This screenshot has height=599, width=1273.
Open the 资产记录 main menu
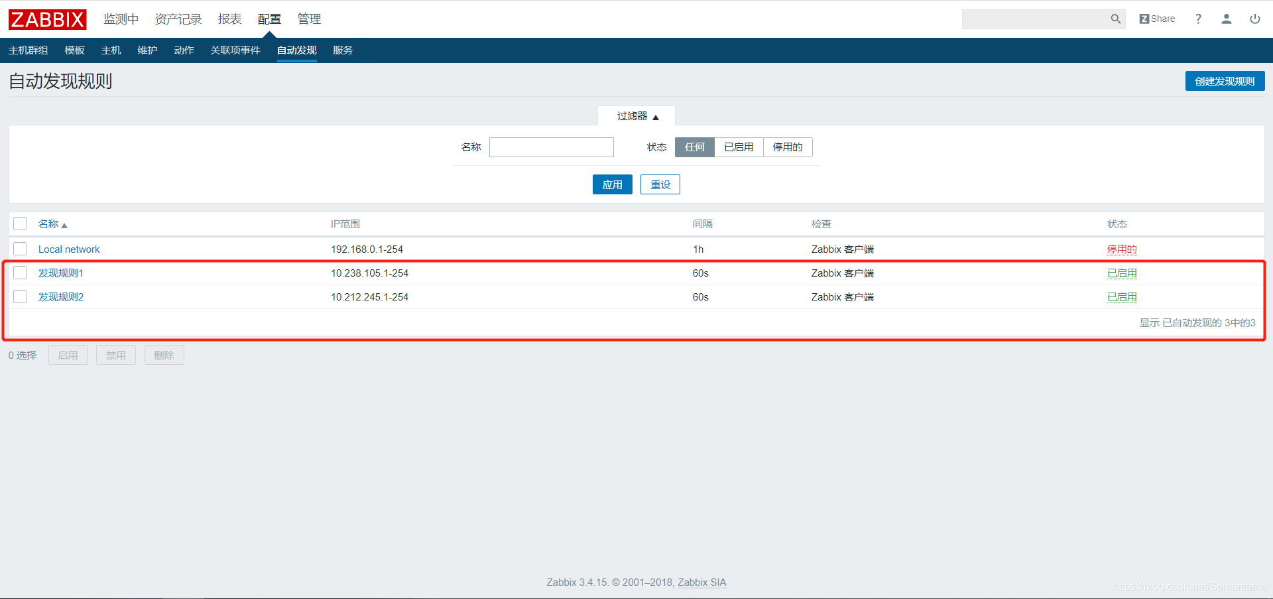coord(178,19)
